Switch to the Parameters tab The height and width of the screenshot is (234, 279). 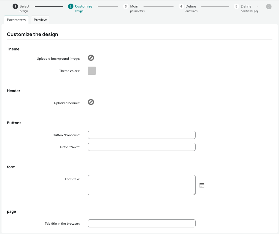(x=16, y=20)
